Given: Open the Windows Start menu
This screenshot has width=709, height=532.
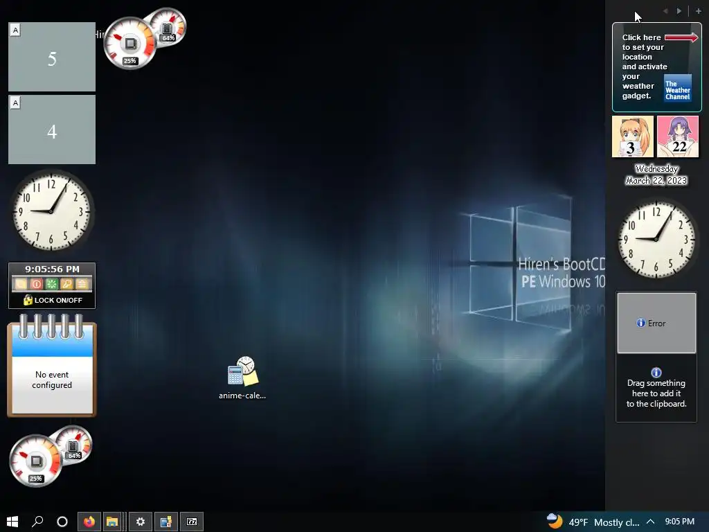Looking at the screenshot, I should (12, 522).
